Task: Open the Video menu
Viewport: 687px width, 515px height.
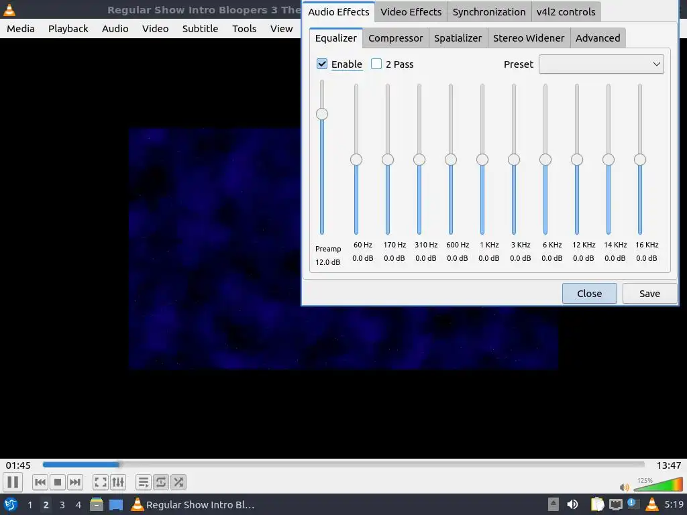Action: [x=155, y=28]
